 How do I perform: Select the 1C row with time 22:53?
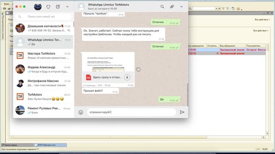227,53
